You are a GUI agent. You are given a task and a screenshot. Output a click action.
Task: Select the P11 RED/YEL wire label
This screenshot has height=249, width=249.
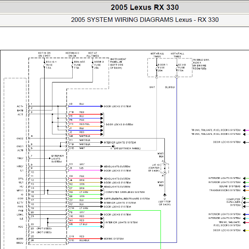pos(79,124)
